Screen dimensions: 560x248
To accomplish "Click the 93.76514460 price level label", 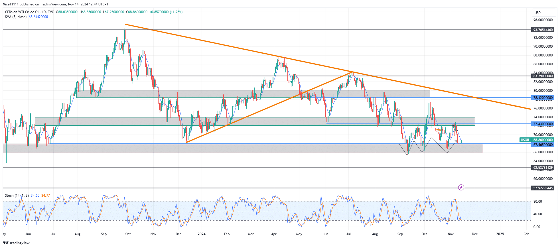I will 543,30.
